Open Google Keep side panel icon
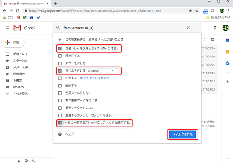The width and height of the screenshot is (233, 164). coord(227,52)
